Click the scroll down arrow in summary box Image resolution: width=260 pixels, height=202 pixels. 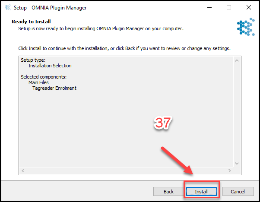[x=237, y=164]
